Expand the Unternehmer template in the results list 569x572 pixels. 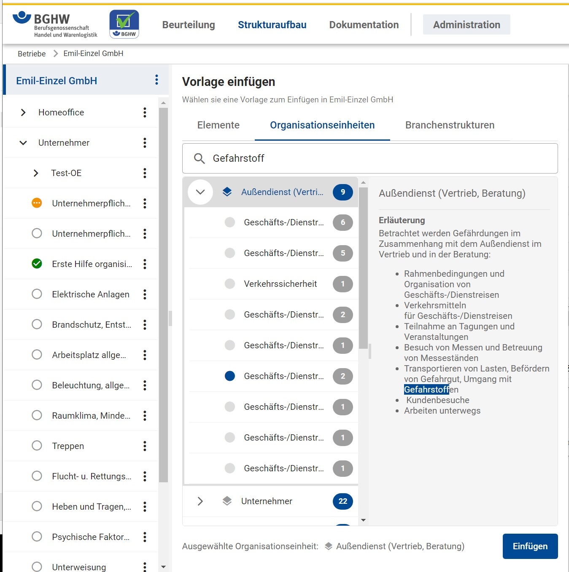200,501
